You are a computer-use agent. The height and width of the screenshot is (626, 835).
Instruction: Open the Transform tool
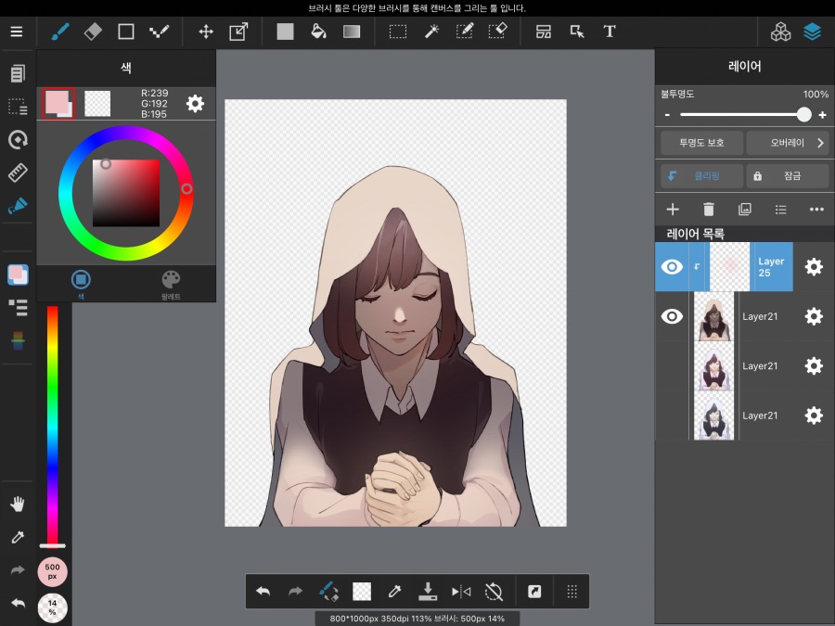[238, 31]
